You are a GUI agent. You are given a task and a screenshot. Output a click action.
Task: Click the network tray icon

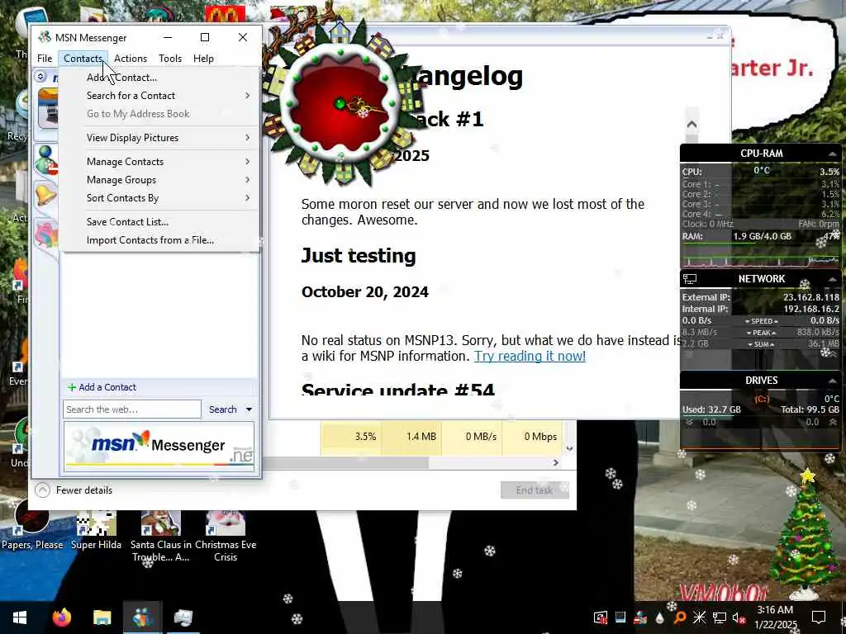pyautogui.click(x=720, y=617)
